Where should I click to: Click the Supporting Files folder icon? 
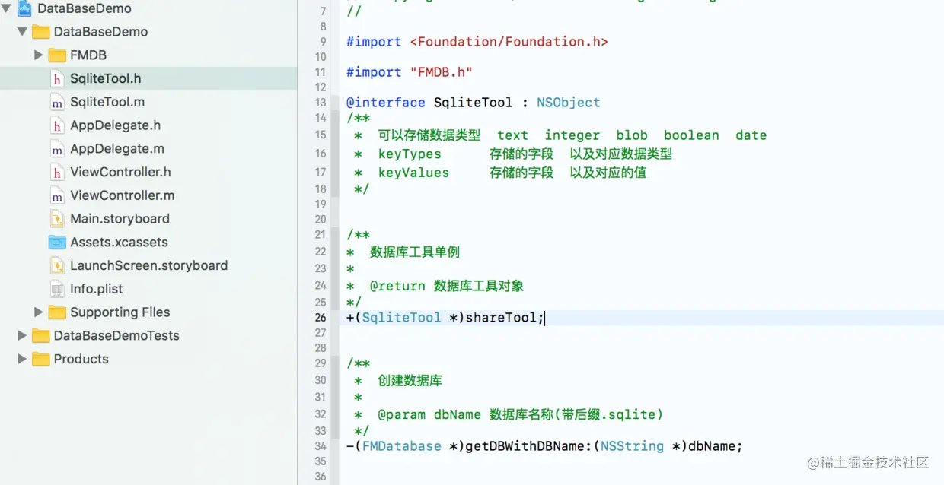coord(57,312)
